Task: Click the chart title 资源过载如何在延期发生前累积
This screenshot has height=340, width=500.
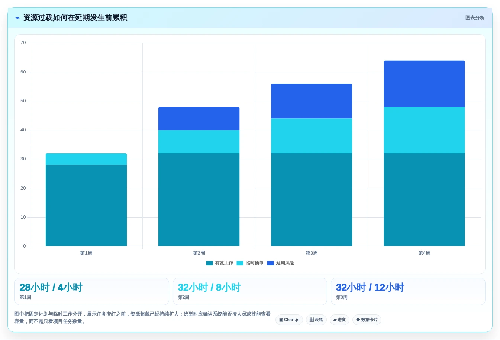Action: [x=75, y=18]
